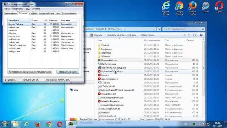Click the End Process button
The image size is (227, 128).
click(x=68, y=72)
